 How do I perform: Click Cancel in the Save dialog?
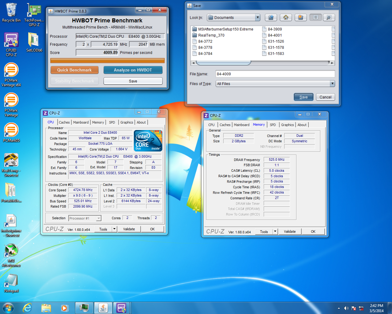coord(326,97)
